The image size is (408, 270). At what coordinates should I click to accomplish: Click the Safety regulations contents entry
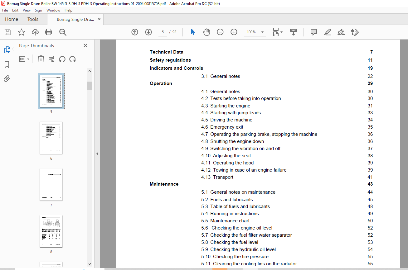[x=170, y=60]
